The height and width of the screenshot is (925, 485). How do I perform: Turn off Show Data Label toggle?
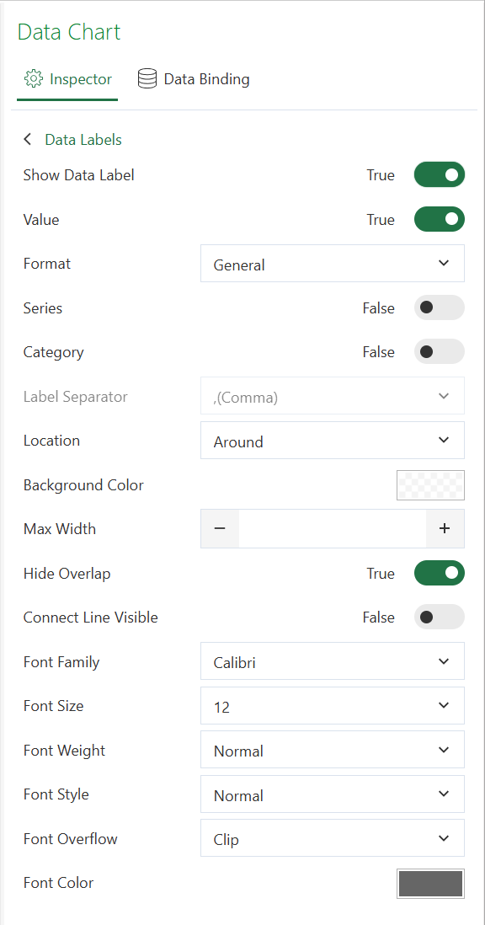pos(439,174)
